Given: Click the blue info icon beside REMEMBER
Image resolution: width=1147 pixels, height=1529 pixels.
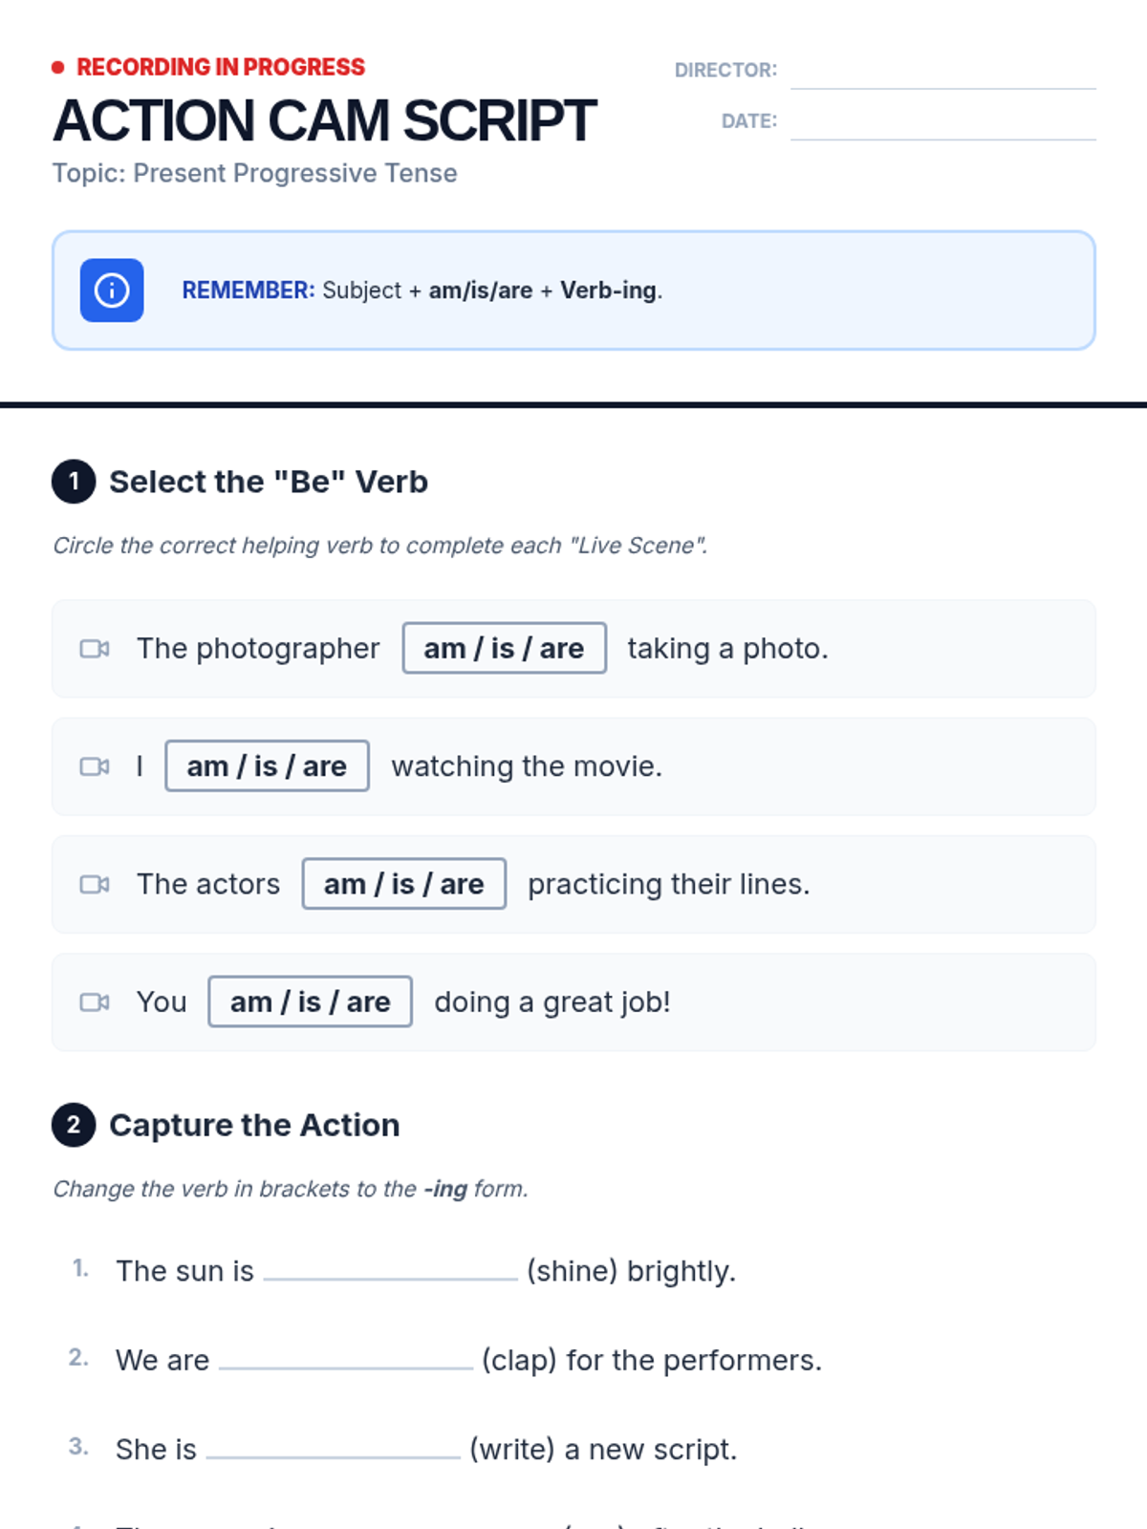Looking at the screenshot, I should [112, 290].
